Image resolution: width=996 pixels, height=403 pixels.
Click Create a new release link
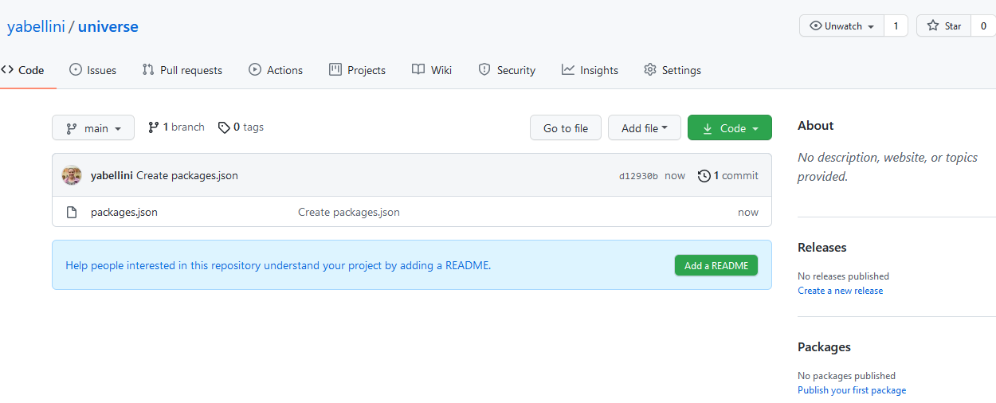point(840,291)
